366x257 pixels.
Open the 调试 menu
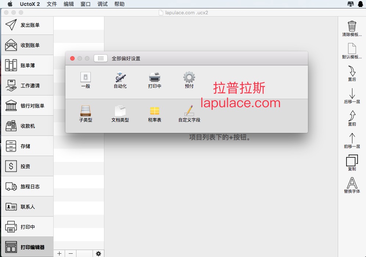pyautogui.click(x=103, y=4)
